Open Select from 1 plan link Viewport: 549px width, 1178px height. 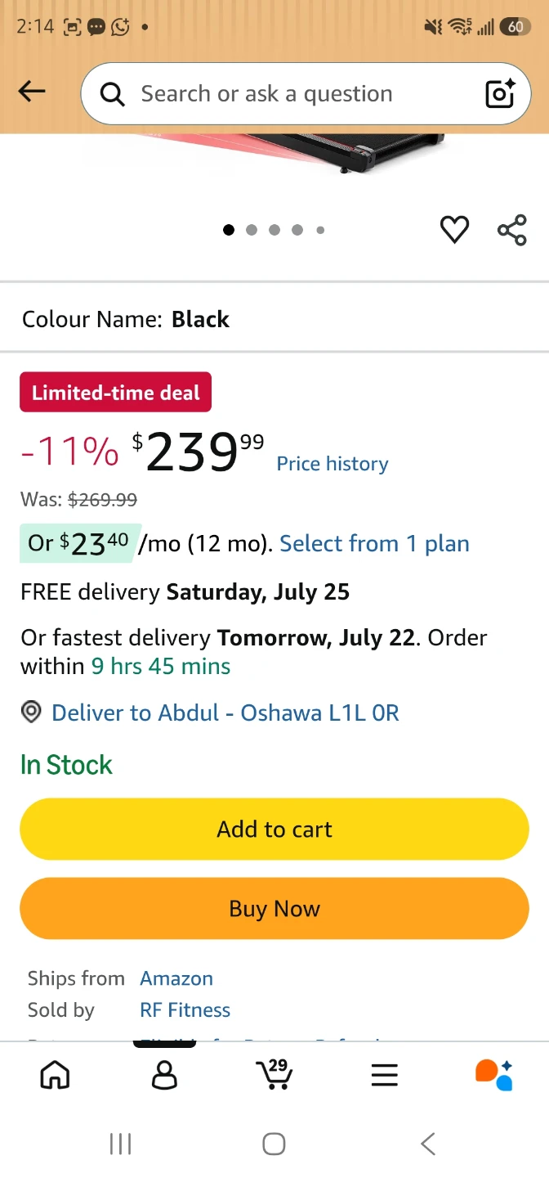(374, 543)
